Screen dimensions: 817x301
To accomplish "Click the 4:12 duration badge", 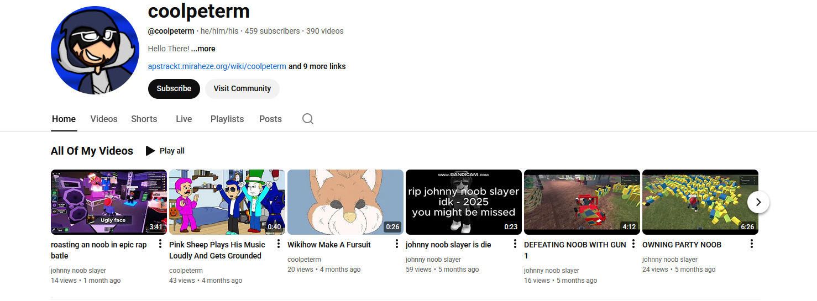I will click(x=629, y=227).
